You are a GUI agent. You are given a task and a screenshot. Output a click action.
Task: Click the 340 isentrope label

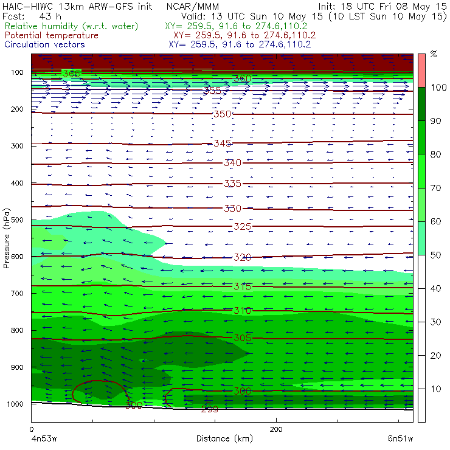pos(232,163)
